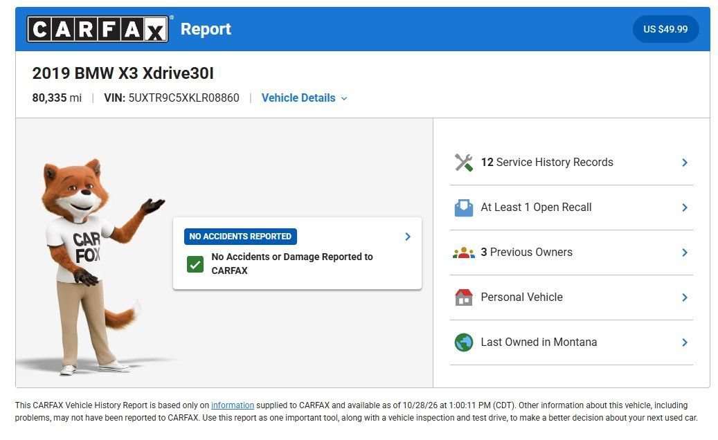
Task: Click the wrench Service History icon
Action: (463, 163)
